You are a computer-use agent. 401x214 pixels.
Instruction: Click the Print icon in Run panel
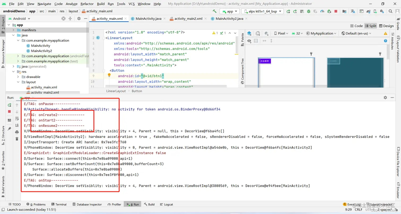click(17, 132)
